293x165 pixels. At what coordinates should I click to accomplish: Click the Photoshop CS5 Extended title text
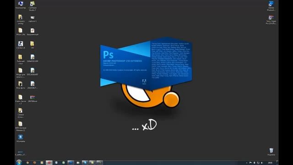pos(122,61)
